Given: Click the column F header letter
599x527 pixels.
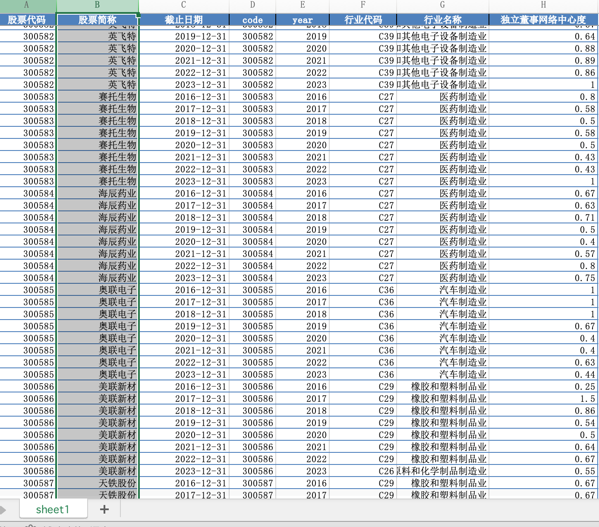Looking at the screenshot, I should pyautogui.click(x=363, y=5).
